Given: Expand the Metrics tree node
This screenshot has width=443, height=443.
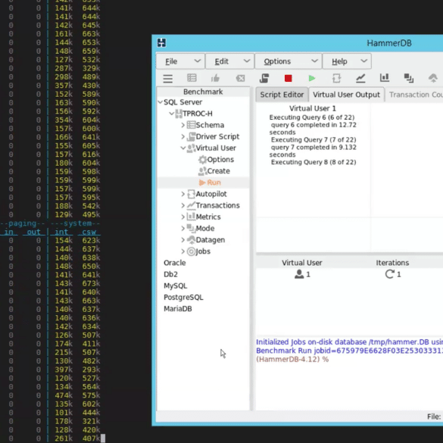Looking at the screenshot, I should [x=183, y=217].
